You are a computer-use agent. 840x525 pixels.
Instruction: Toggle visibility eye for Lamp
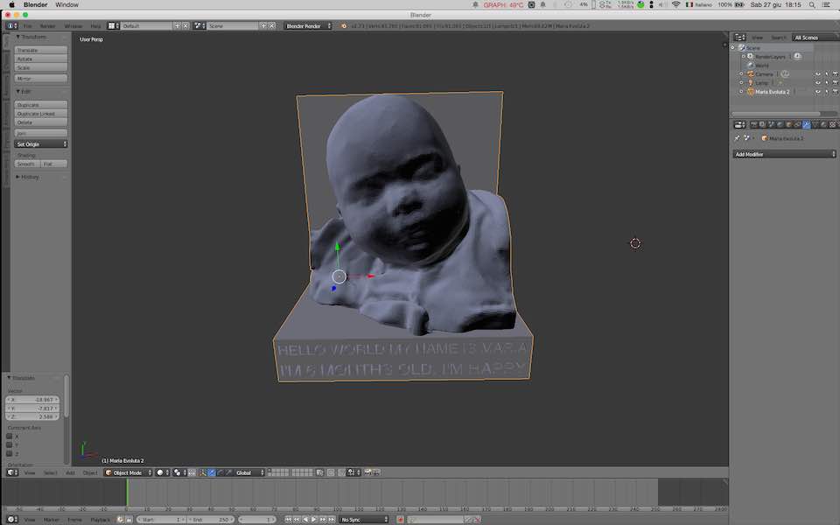click(x=818, y=82)
